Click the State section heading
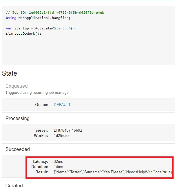This screenshot has width=175, height=194. [x=10, y=73]
